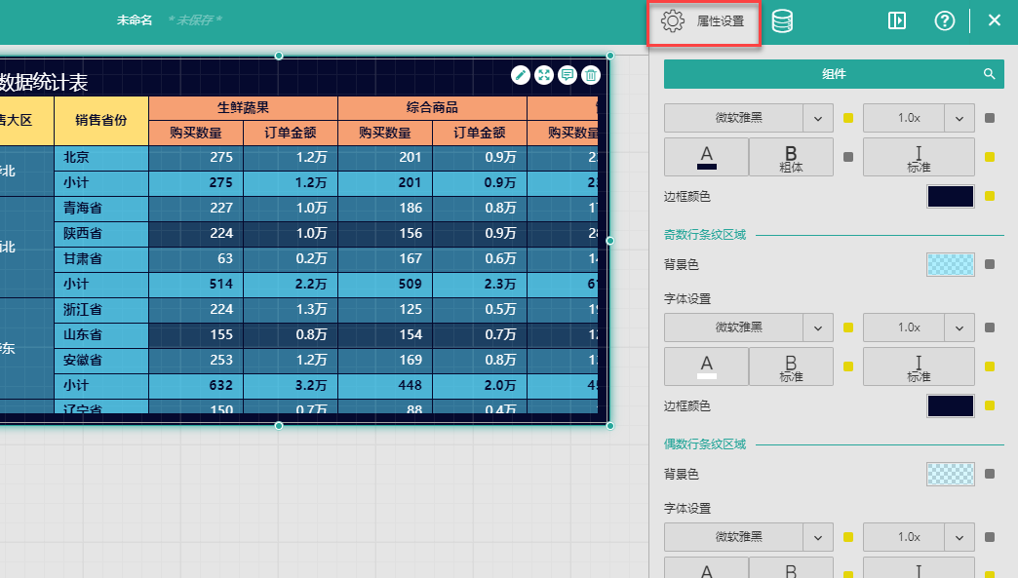The image size is (1018, 578).
Task: Toggle yellow indicator beside first 边框颜色 swatch
Action: [x=990, y=197]
